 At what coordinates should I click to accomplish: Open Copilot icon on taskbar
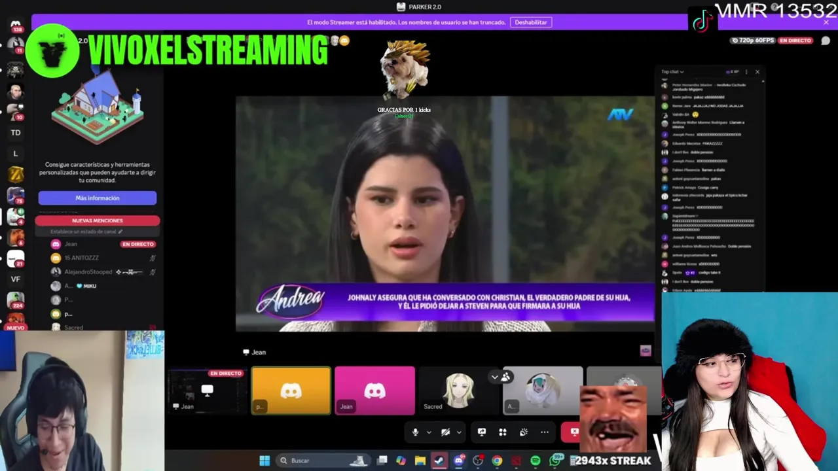point(401,461)
